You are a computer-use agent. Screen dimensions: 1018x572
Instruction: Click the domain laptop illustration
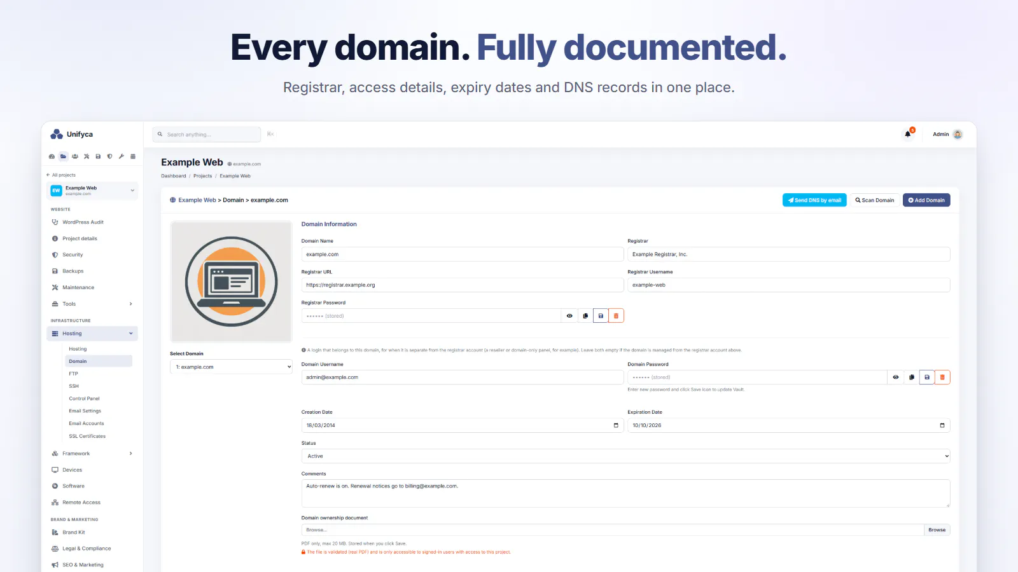[x=231, y=282]
